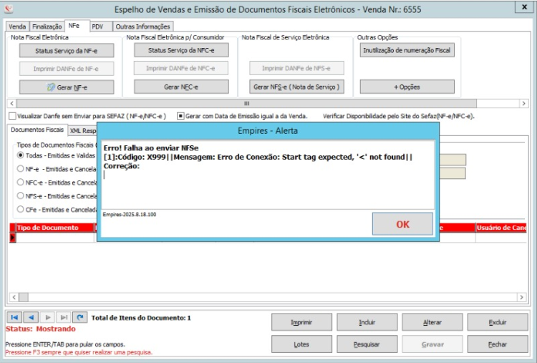This screenshot has height=363, width=537.
Task: Click the Incluir button
Action: (367, 322)
